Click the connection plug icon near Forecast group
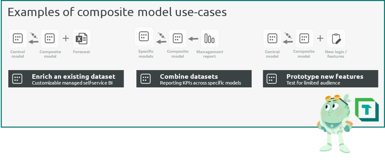Image resolution: width=385 pixels, height=162 pixels. pyautogui.click(x=34, y=35)
